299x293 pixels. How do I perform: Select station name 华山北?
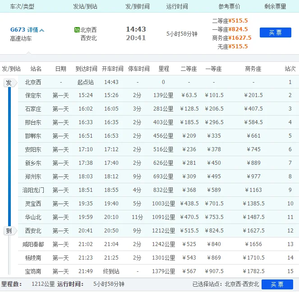click(33, 217)
